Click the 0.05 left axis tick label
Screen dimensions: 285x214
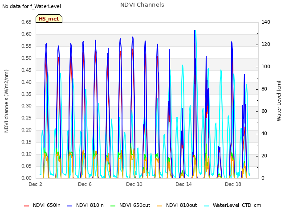tap(26, 166)
